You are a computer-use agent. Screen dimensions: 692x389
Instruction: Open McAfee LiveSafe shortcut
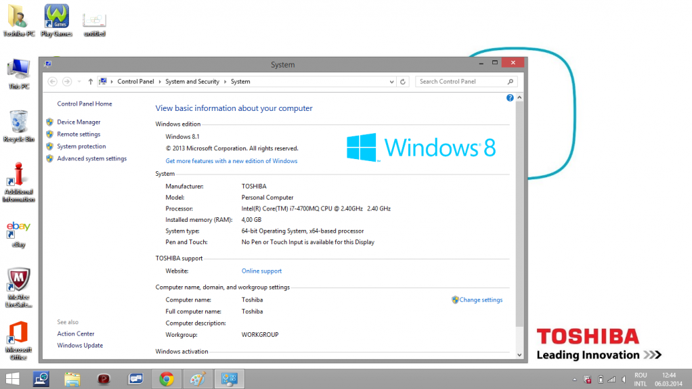pyautogui.click(x=18, y=288)
